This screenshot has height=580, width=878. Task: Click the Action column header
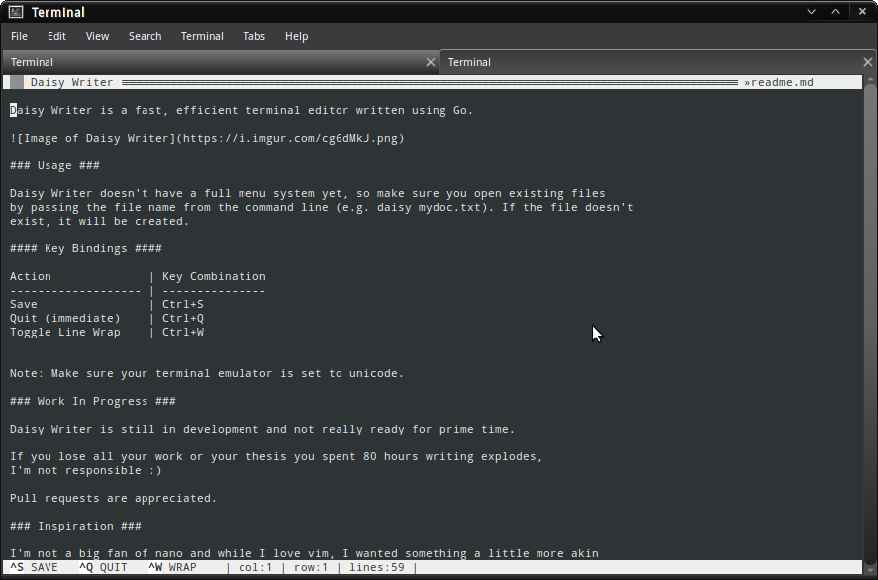pyautogui.click(x=31, y=276)
